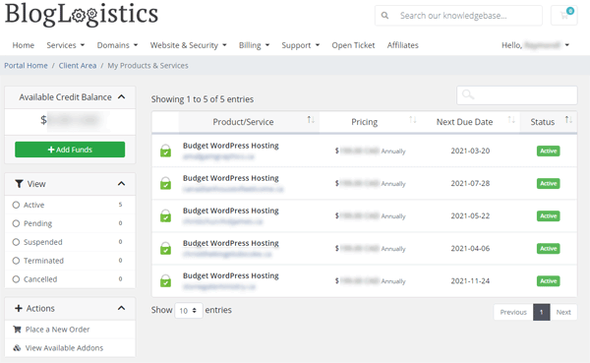Screen dimensions: 590x363
Task: Click the lock icon for 2021-05-22 hosting
Action: click(x=165, y=215)
